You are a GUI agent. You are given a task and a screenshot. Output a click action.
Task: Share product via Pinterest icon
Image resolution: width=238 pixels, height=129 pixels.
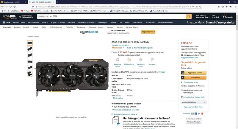[x=202, y=114]
